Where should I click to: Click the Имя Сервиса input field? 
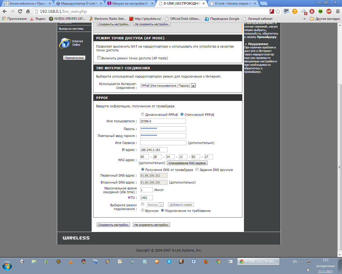click(x=163, y=143)
